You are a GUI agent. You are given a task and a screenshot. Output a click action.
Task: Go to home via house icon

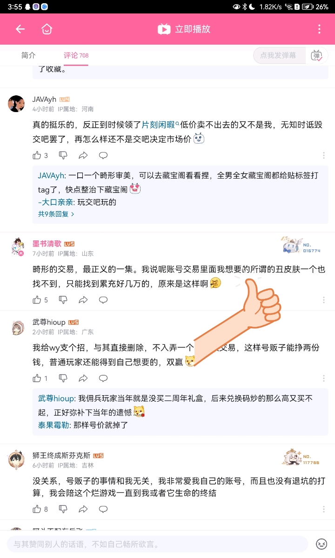point(47,29)
